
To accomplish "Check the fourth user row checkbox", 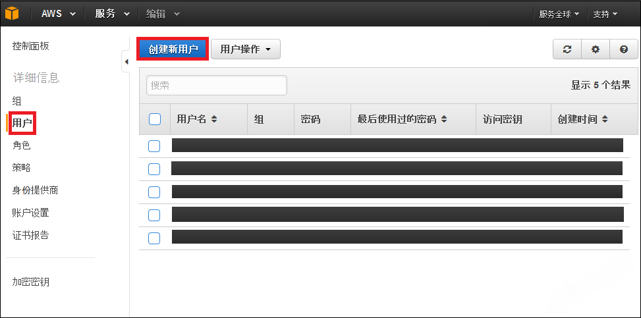I will [154, 215].
